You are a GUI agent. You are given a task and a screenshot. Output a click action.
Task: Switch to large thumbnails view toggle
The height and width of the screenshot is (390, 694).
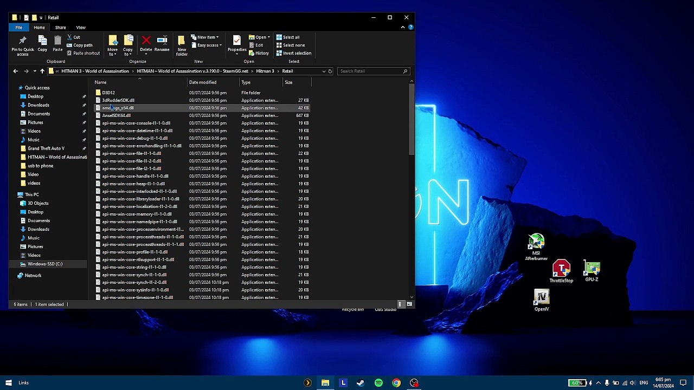tap(409, 304)
